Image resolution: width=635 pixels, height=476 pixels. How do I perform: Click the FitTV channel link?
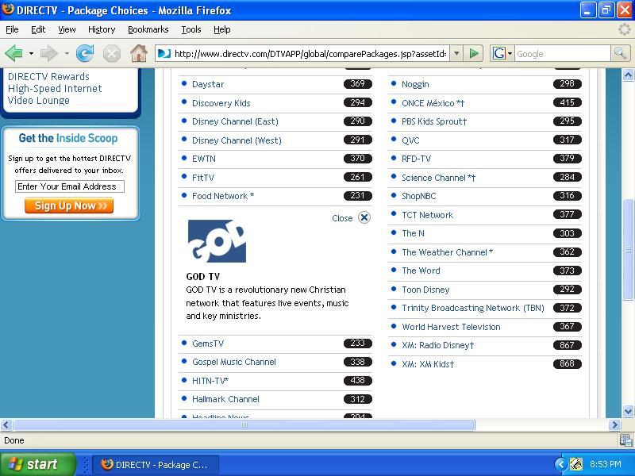203,178
